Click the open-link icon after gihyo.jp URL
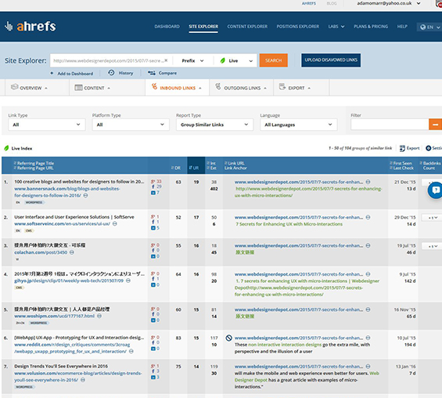Screen dimensions: 442x398 pyautogui.click(x=128, y=280)
